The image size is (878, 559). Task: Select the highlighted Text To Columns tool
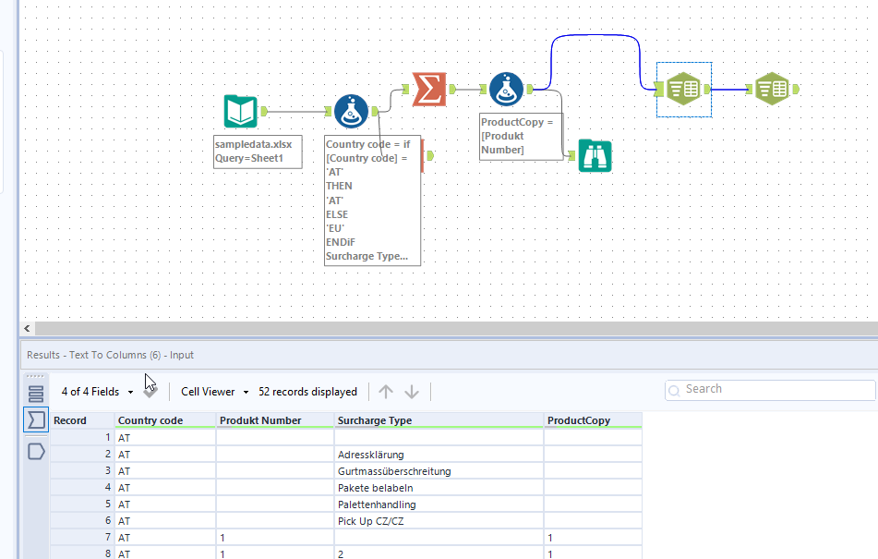pyautogui.click(x=683, y=89)
